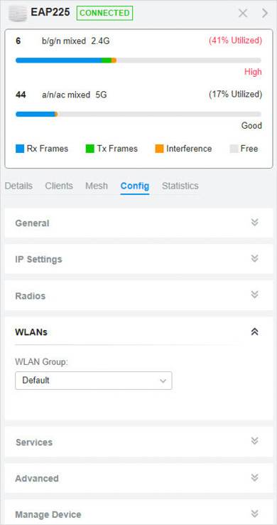This screenshot has width=277, height=525.
Task: Click the orange Interference legend square
Action: pyautogui.click(x=159, y=149)
